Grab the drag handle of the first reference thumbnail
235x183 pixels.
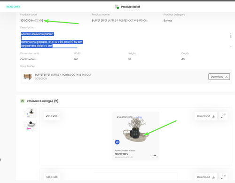(24, 113)
